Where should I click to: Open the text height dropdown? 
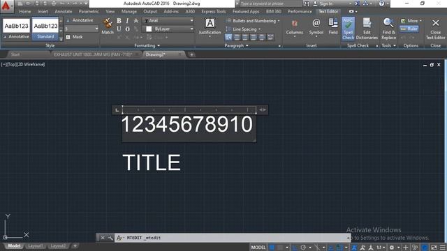point(82,29)
